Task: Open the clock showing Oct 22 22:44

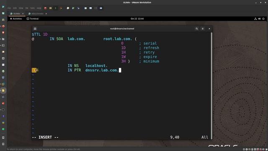Action: tap(137, 18)
